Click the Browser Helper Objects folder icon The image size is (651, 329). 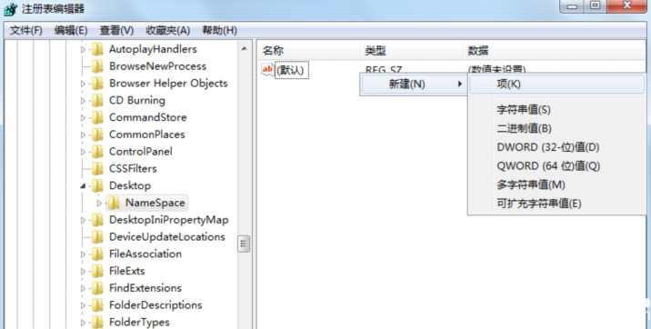pos(97,84)
